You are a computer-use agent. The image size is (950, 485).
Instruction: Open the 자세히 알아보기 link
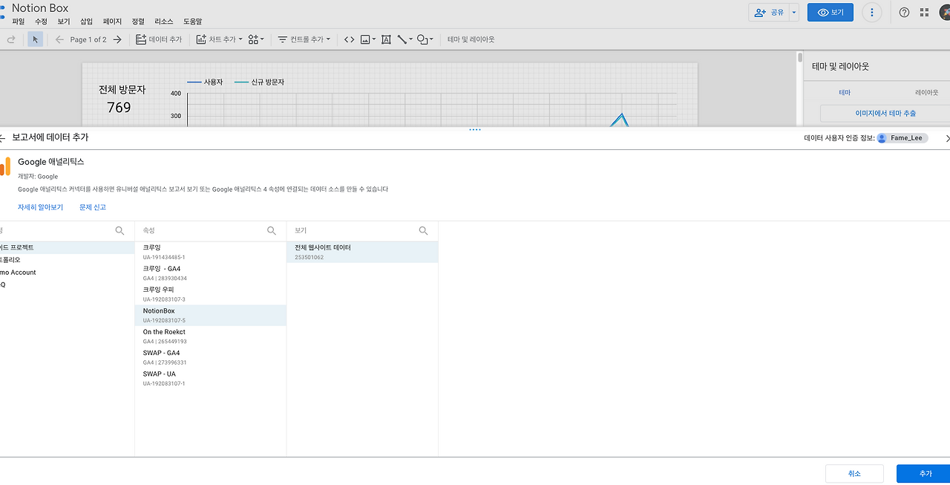coord(40,207)
